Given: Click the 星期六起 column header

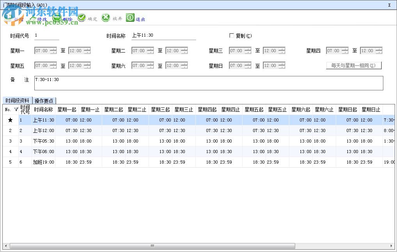Looking at the screenshot, I should pyautogui.click(x=301, y=109).
